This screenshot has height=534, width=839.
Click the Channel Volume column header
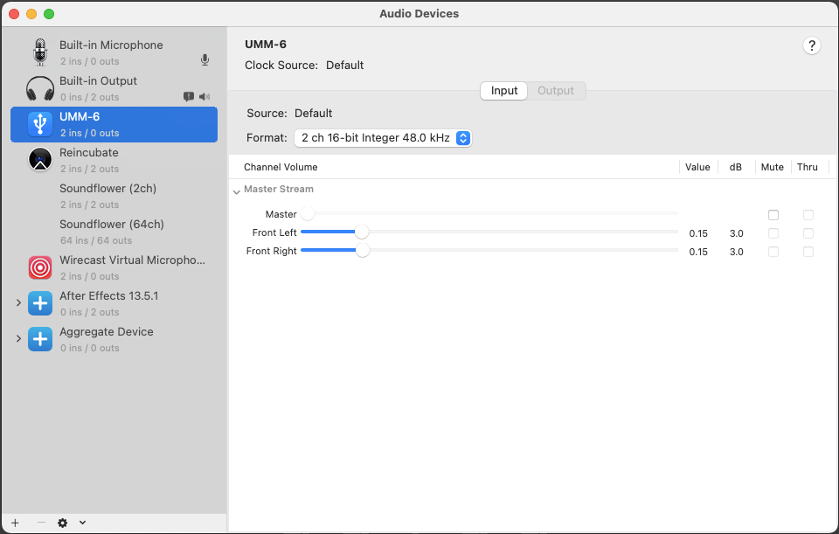pyautogui.click(x=281, y=167)
